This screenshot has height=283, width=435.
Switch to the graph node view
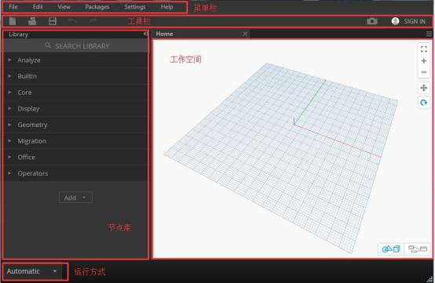pyautogui.click(x=418, y=249)
